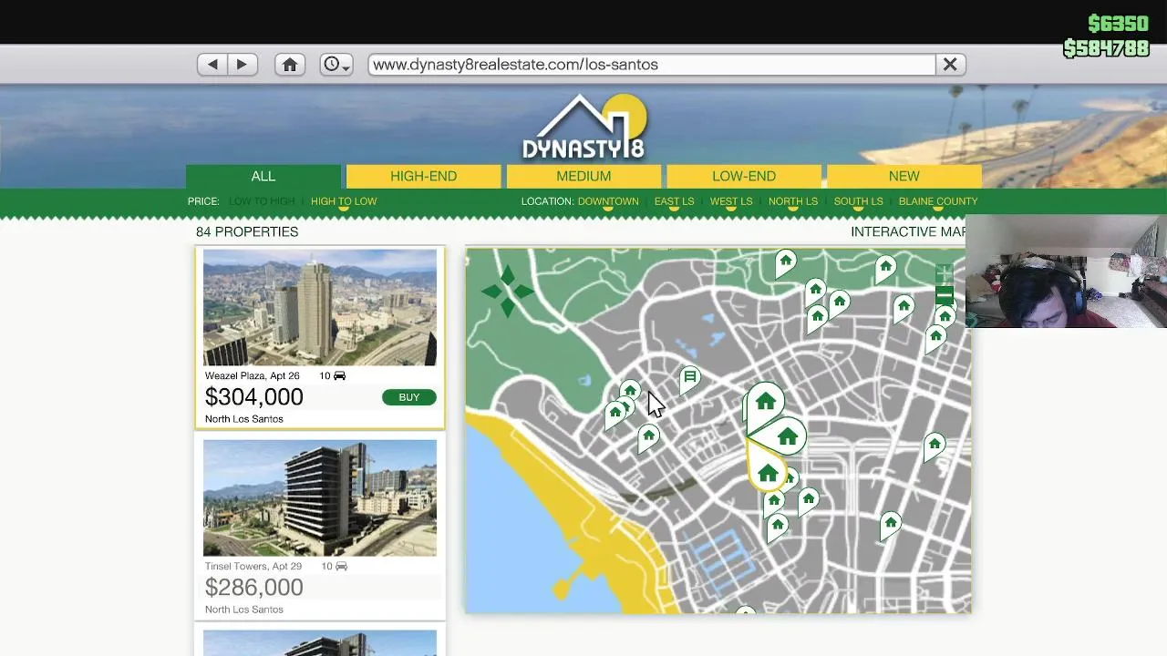Filter location by WEST LS
This screenshot has width=1167, height=656.
tap(731, 201)
